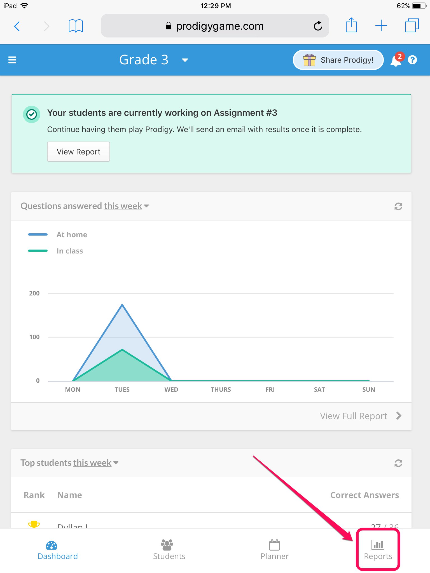Refresh the Questions answered chart
The width and height of the screenshot is (430, 573).
[398, 206]
